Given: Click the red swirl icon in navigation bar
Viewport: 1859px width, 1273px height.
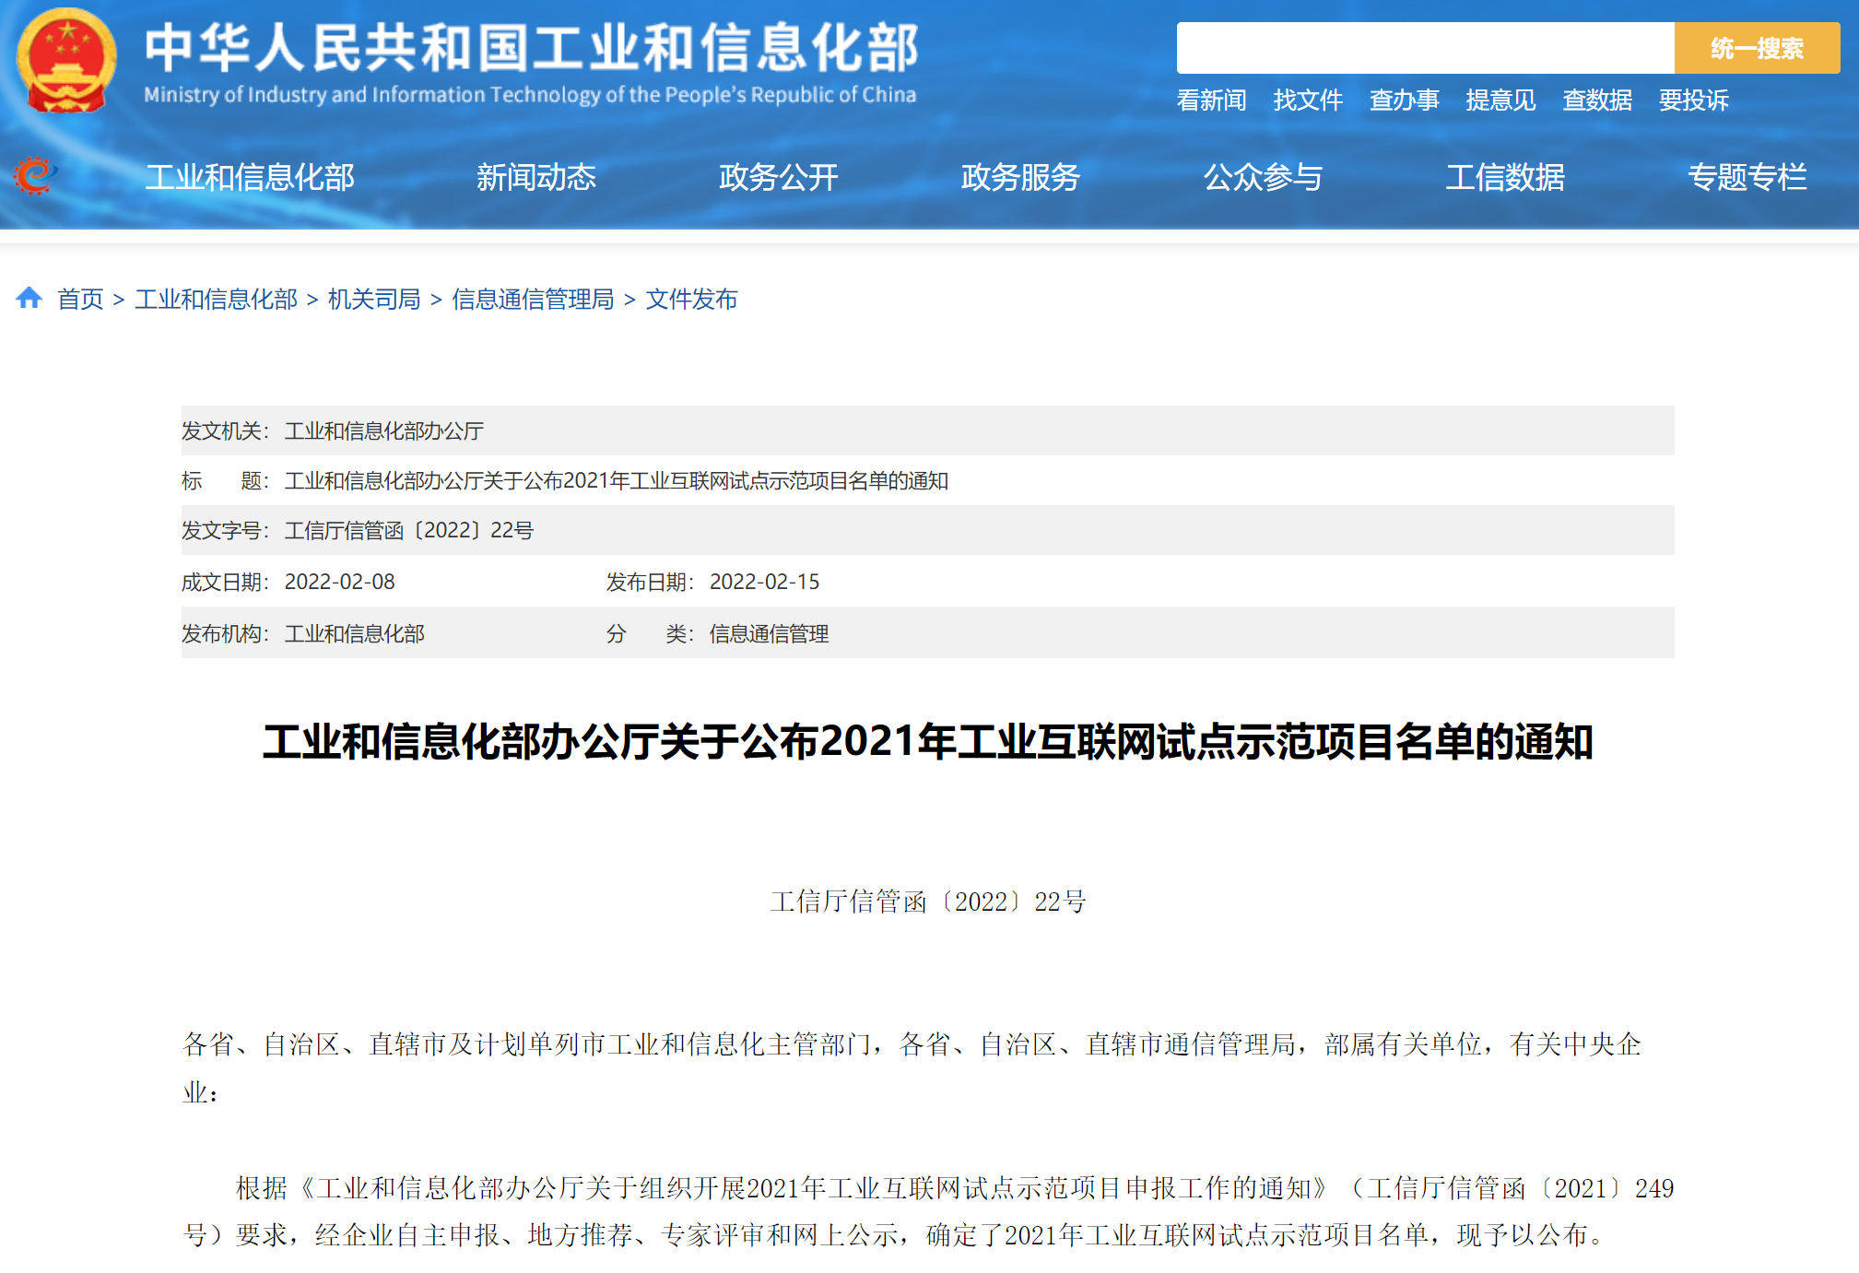Looking at the screenshot, I should pyautogui.click(x=34, y=175).
